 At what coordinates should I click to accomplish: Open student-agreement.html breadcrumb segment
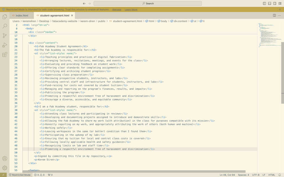pyautogui.click(x=126, y=21)
